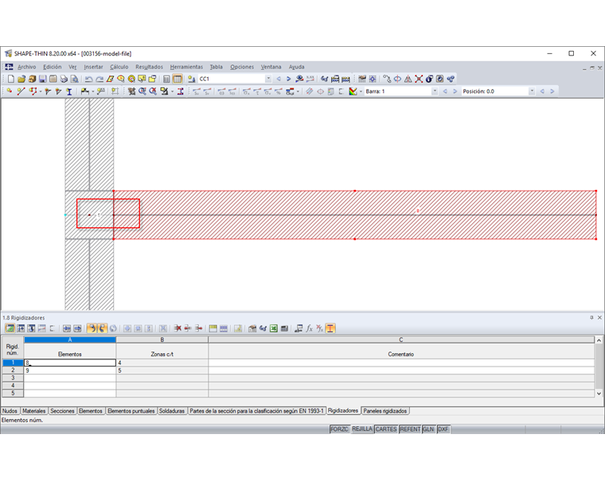Go to previous Posición with left arrow

point(542,91)
